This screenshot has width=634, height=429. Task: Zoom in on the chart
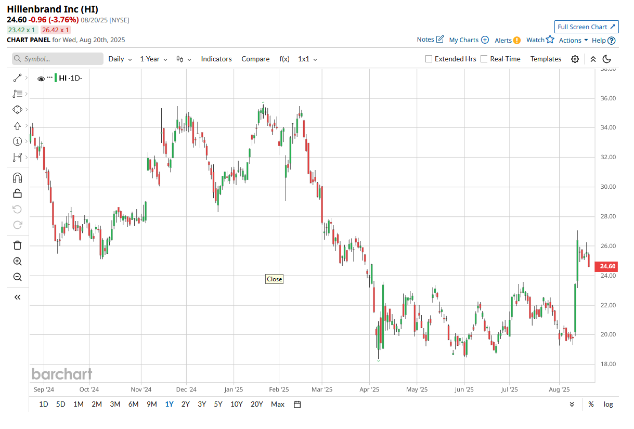click(17, 262)
